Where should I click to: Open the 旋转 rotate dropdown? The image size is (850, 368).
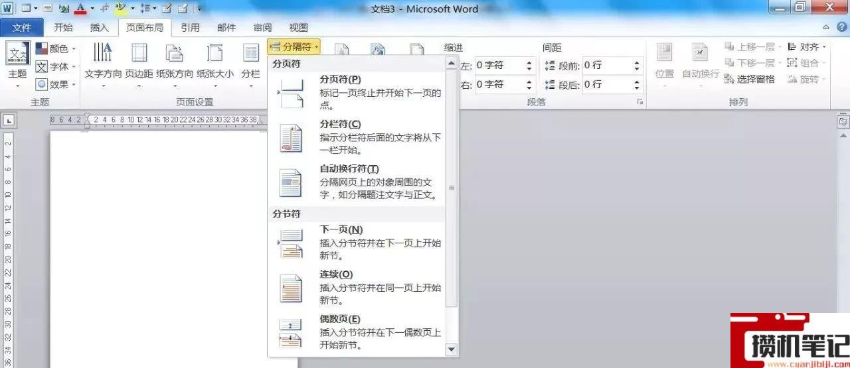coord(807,79)
